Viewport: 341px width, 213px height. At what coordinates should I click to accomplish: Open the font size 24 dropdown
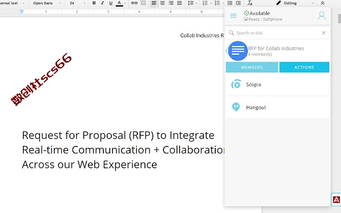coord(77,3)
